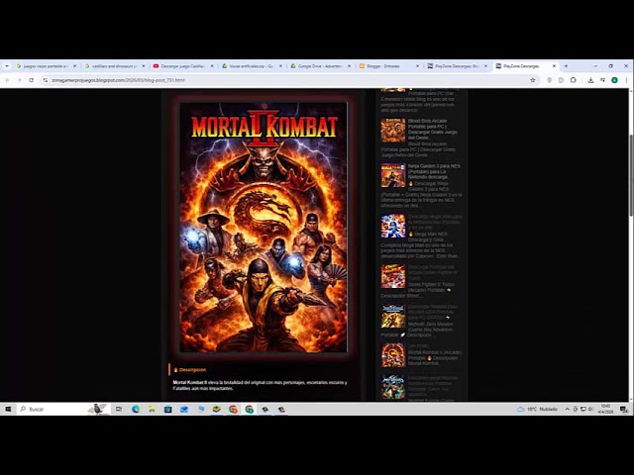The height and width of the screenshot is (475, 634).
Task: Reload the current blog page
Action: (31, 80)
